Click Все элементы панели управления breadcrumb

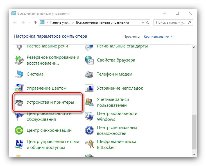click(x=103, y=22)
